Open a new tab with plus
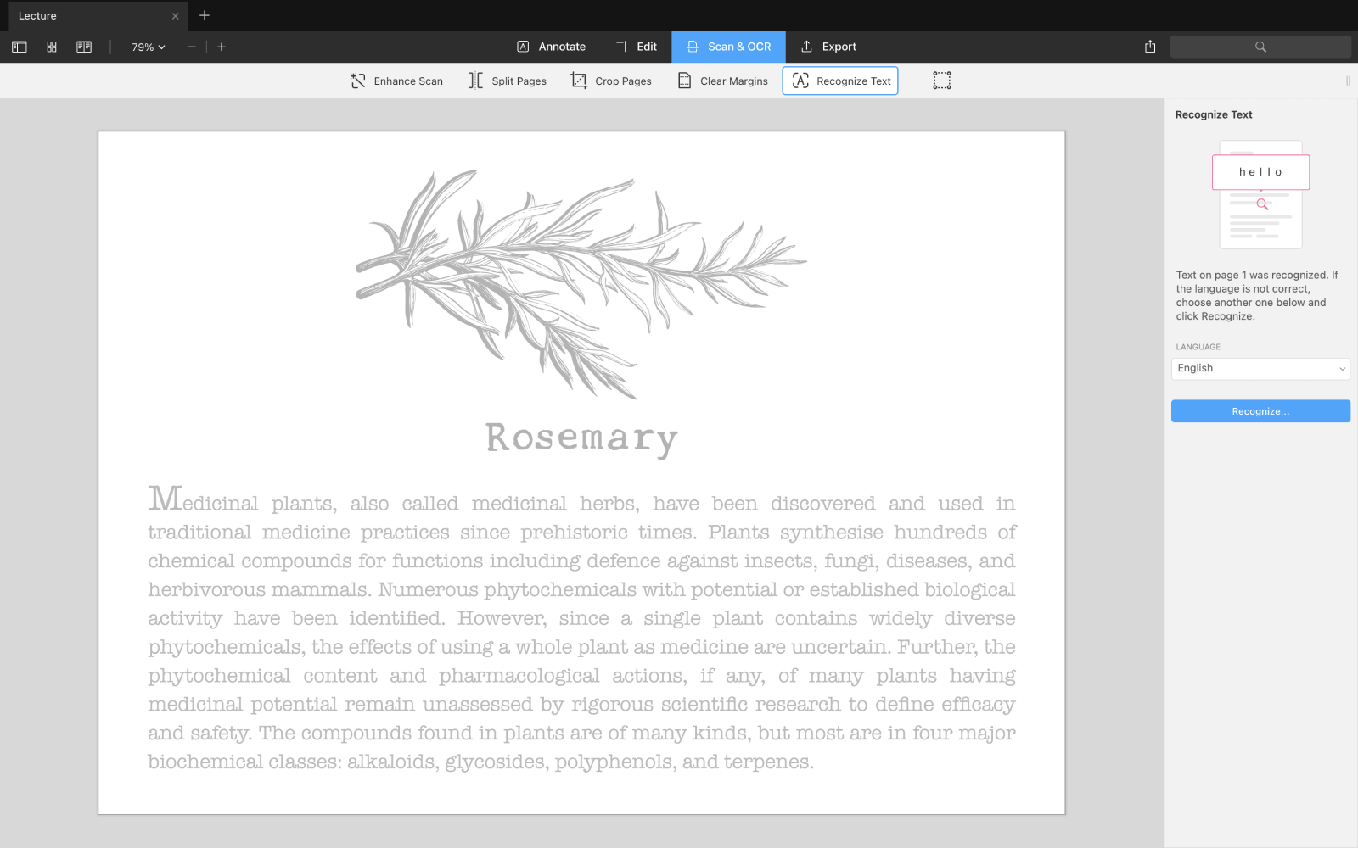 (x=205, y=15)
